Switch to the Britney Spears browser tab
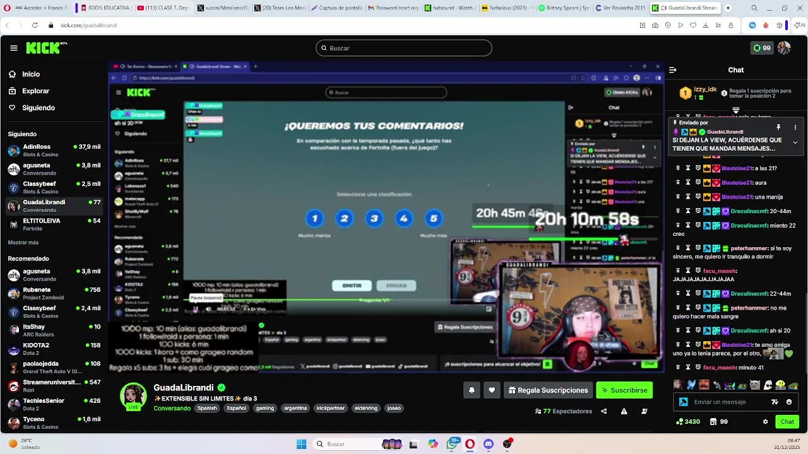The width and height of the screenshot is (808, 454). coord(564,8)
